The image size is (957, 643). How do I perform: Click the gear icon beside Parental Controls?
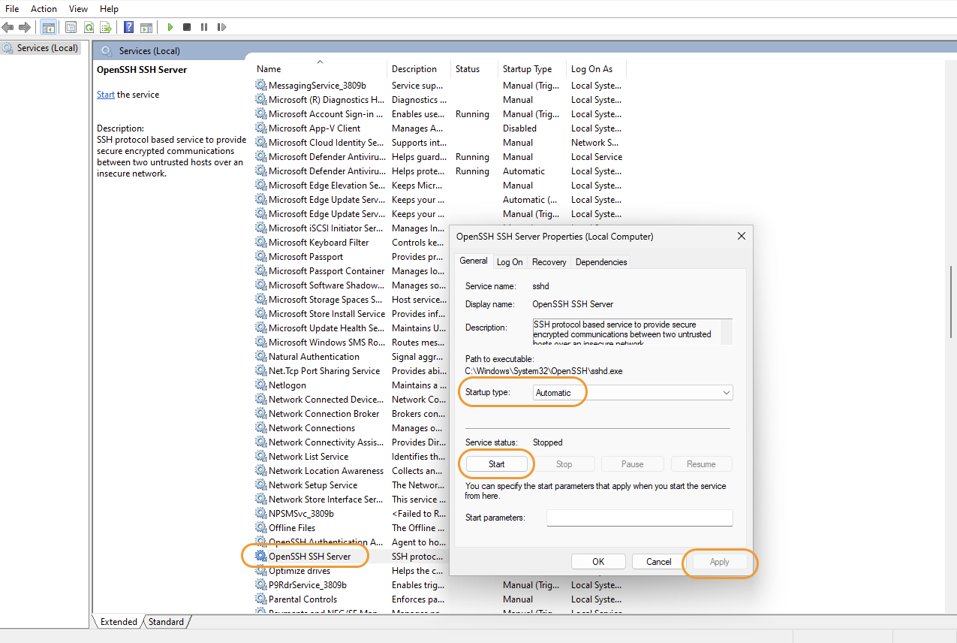(261, 599)
